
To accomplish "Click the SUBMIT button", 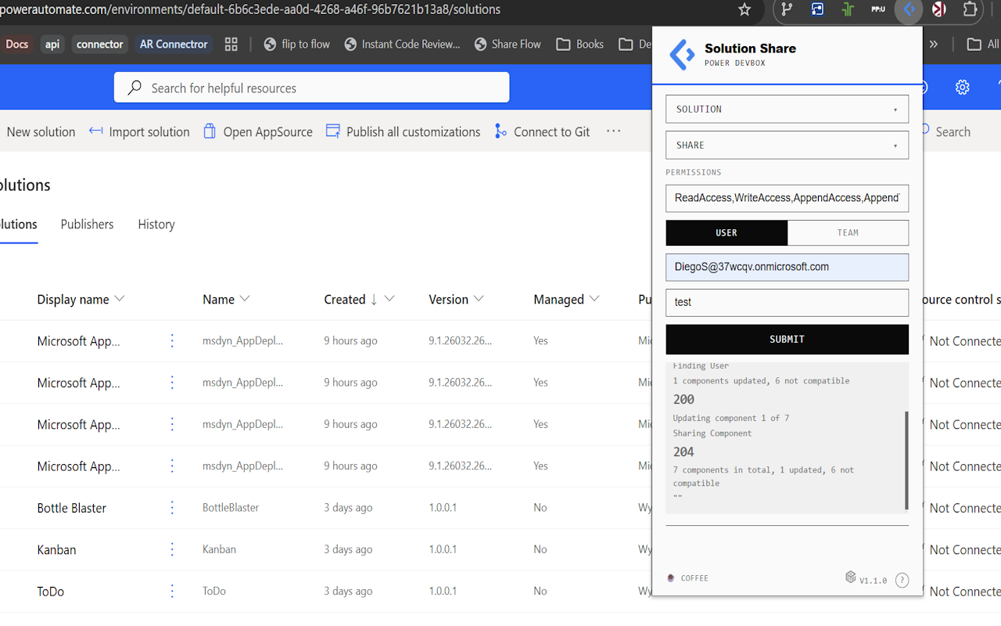I will coord(787,339).
